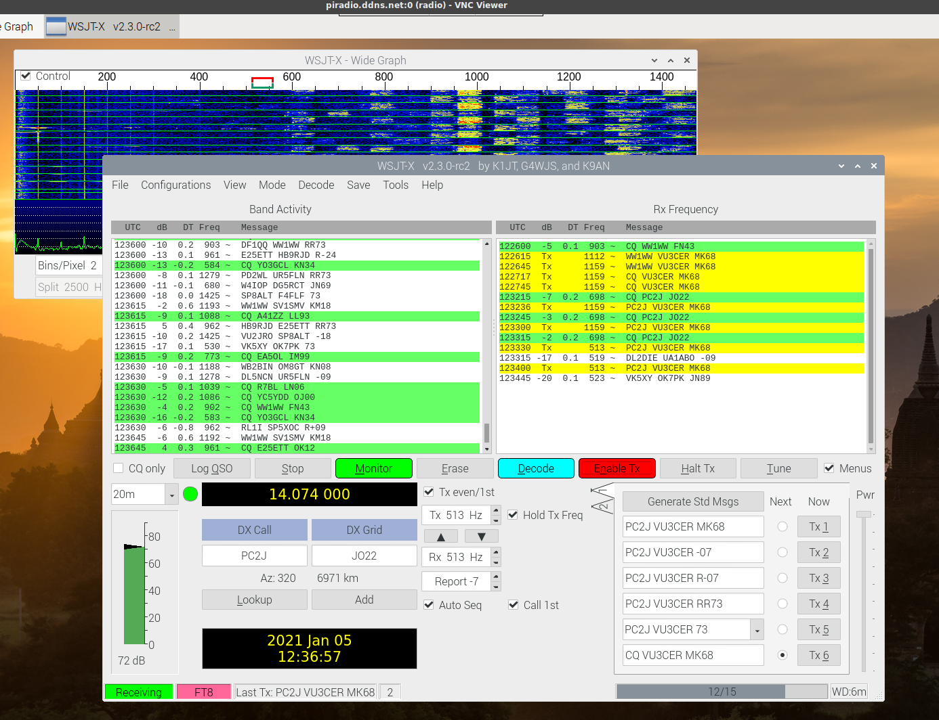939x720 pixels.
Task: Click the Band Activity vertical scrollbar
Action: point(486,346)
